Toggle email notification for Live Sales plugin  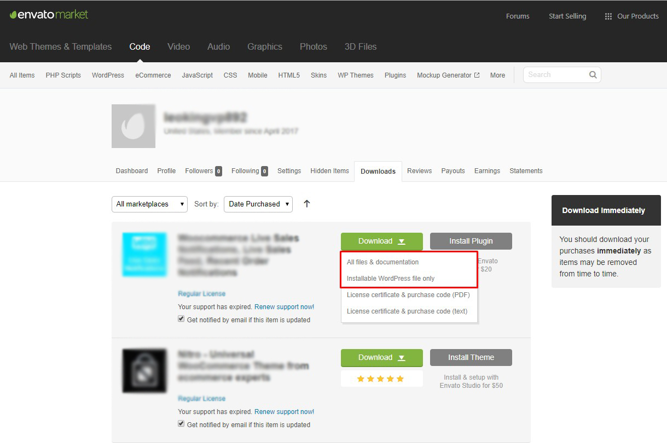point(181,319)
